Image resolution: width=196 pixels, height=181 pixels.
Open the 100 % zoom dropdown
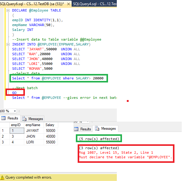click(15, 111)
